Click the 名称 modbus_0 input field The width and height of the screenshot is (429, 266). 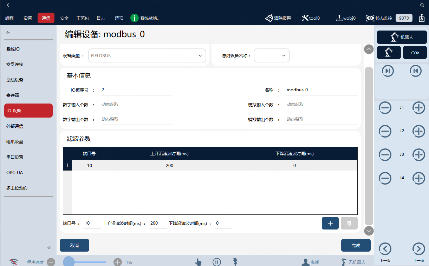coord(321,90)
